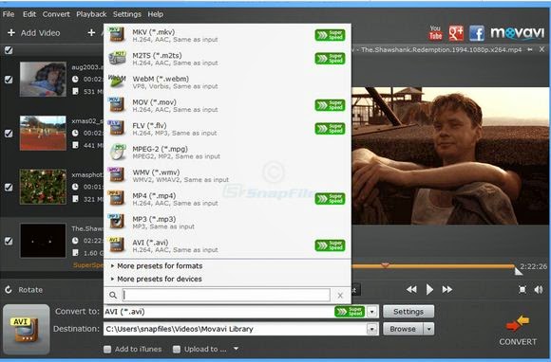The height and width of the screenshot is (362, 551).
Task: Expand More presets for devices
Action: click(156, 279)
